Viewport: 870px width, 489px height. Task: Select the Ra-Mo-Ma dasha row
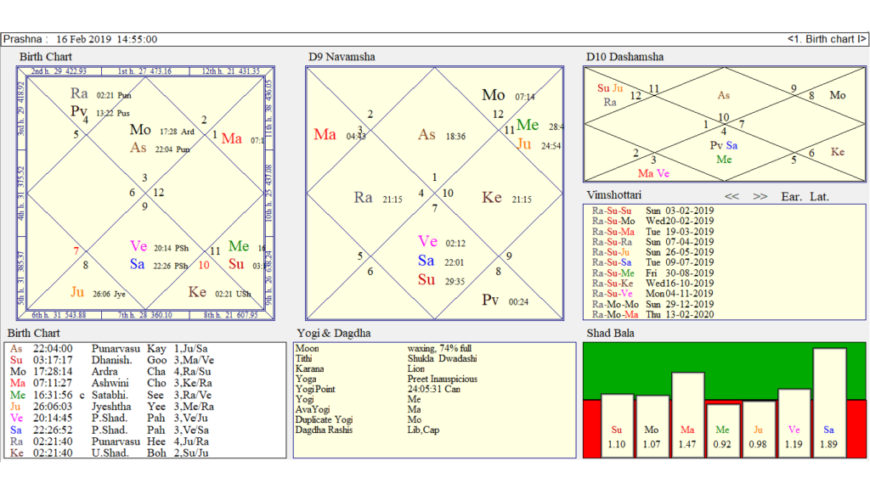(x=652, y=314)
